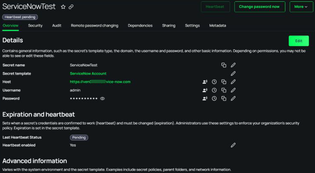Open the Remote password changing tab
This screenshot has width=315, height=173.
point(94,26)
